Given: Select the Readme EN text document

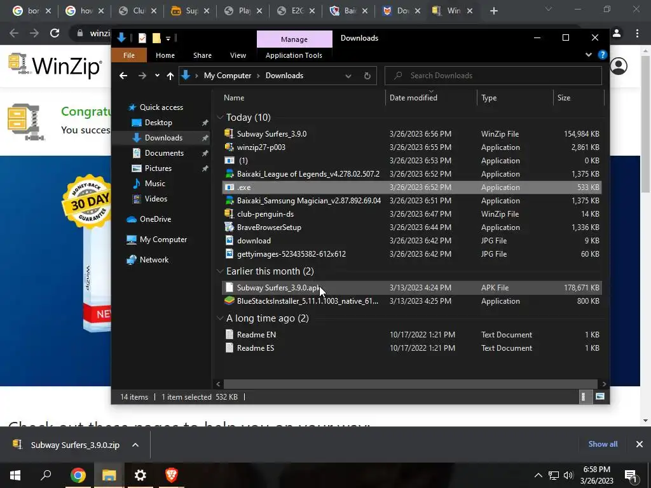Looking at the screenshot, I should 411,334.
